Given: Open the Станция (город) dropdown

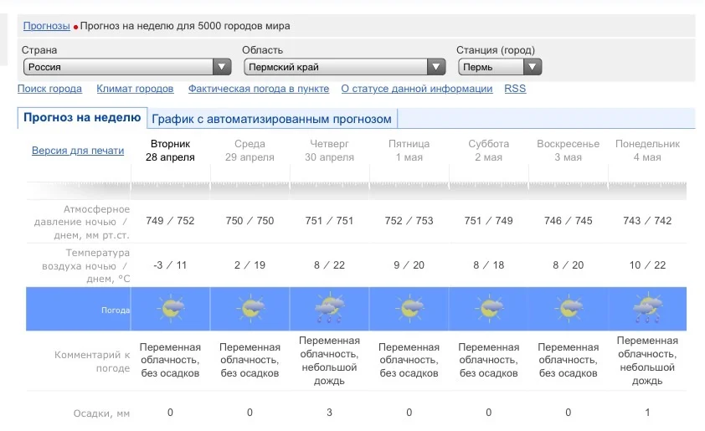Looking at the screenshot, I should click(499, 67).
